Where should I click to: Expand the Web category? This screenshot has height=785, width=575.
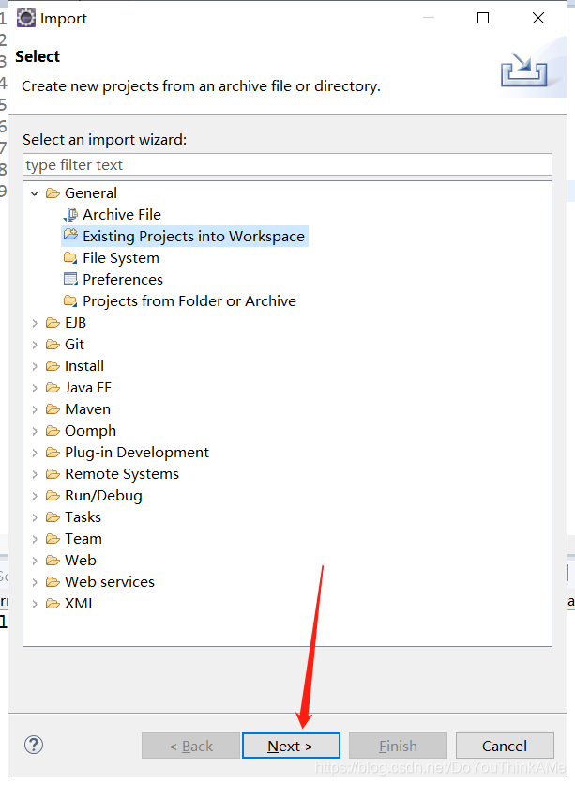35,561
